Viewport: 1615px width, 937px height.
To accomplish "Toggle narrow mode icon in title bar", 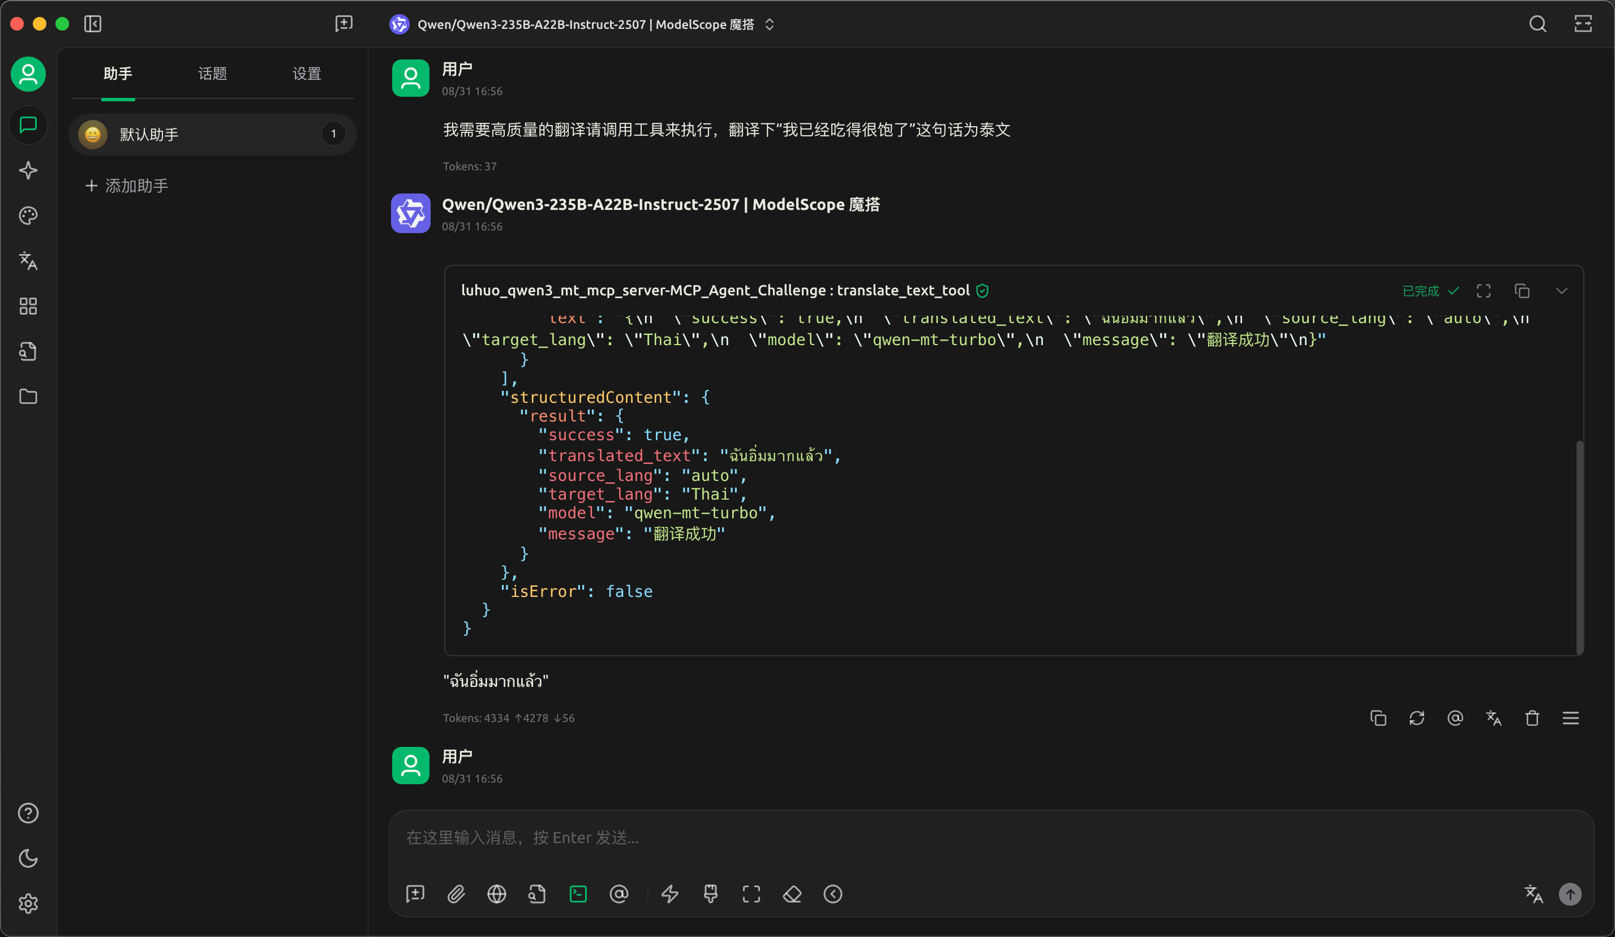I will (x=1583, y=24).
